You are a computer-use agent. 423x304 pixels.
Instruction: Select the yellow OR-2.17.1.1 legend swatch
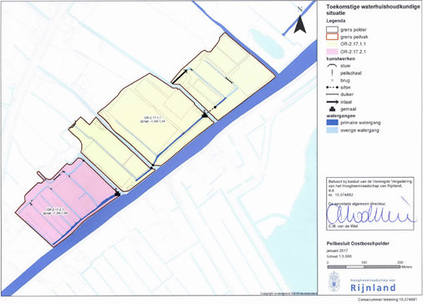(x=332, y=44)
